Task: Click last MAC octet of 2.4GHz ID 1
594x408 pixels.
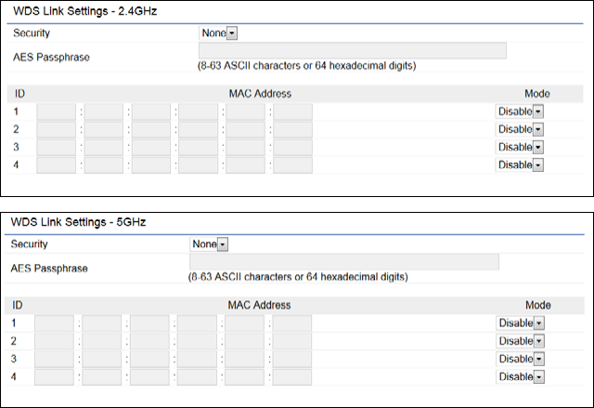Action: (293, 112)
